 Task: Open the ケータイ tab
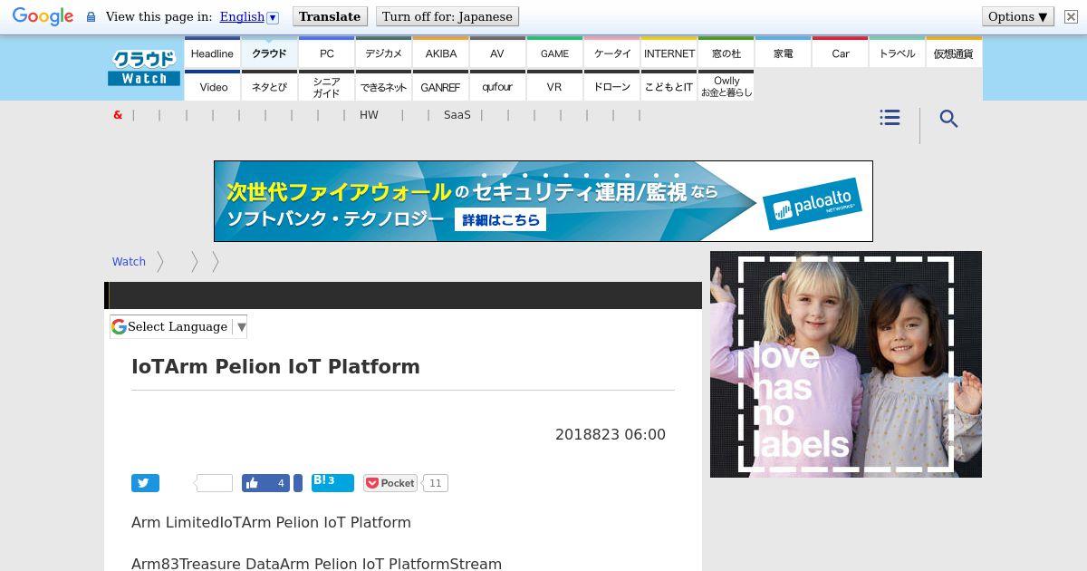(611, 53)
